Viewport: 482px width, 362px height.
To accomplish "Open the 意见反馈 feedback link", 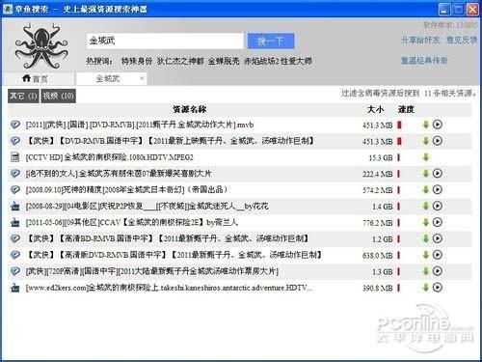I will [x=462, y=41].
